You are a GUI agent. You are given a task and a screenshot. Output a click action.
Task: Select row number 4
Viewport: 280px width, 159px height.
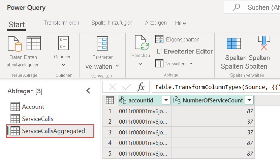point(110,143)
